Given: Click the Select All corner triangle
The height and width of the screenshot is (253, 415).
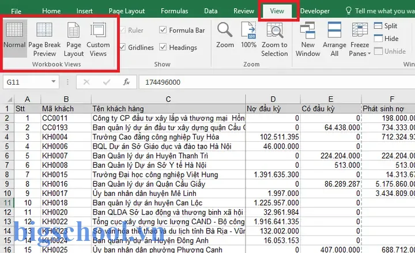Looking at the screenshot, I should [10, 99].
